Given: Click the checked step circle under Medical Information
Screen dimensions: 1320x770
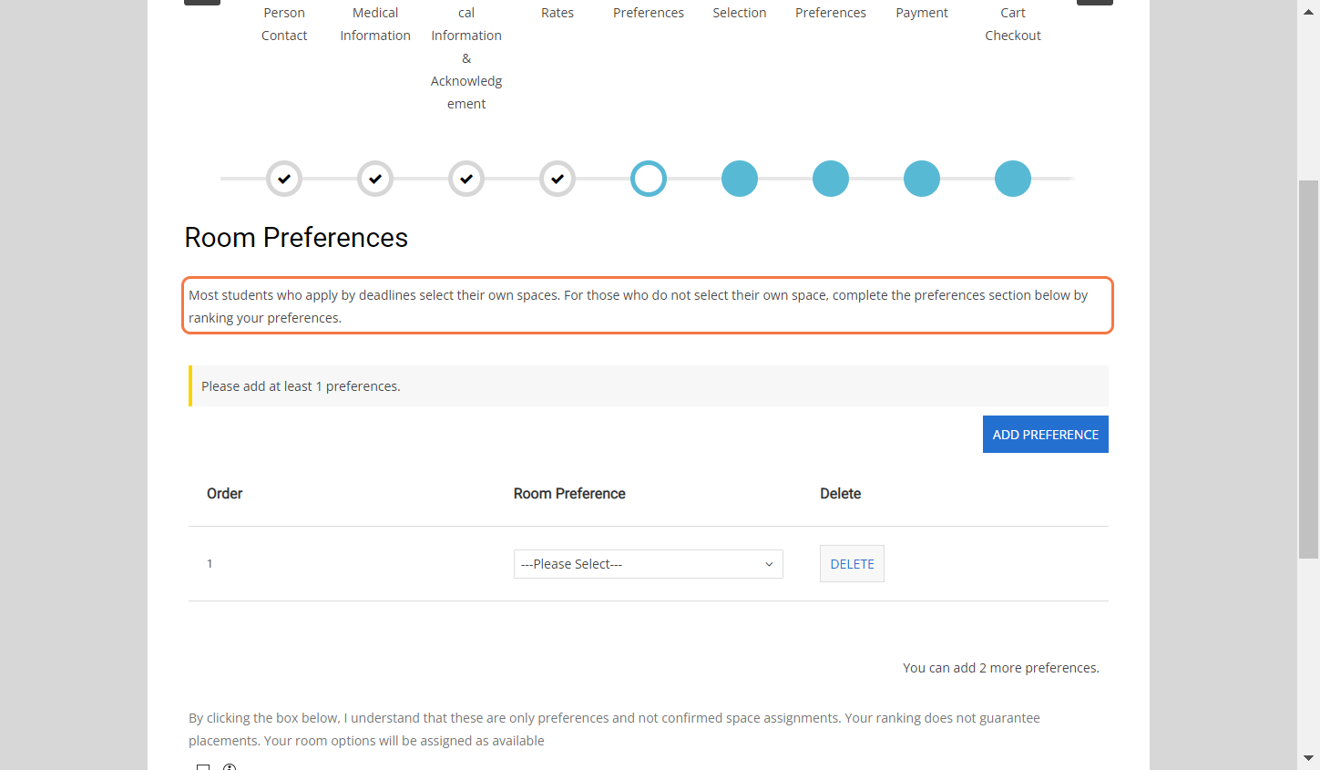Looking at the screenshot, I should (x=375, y=179).
